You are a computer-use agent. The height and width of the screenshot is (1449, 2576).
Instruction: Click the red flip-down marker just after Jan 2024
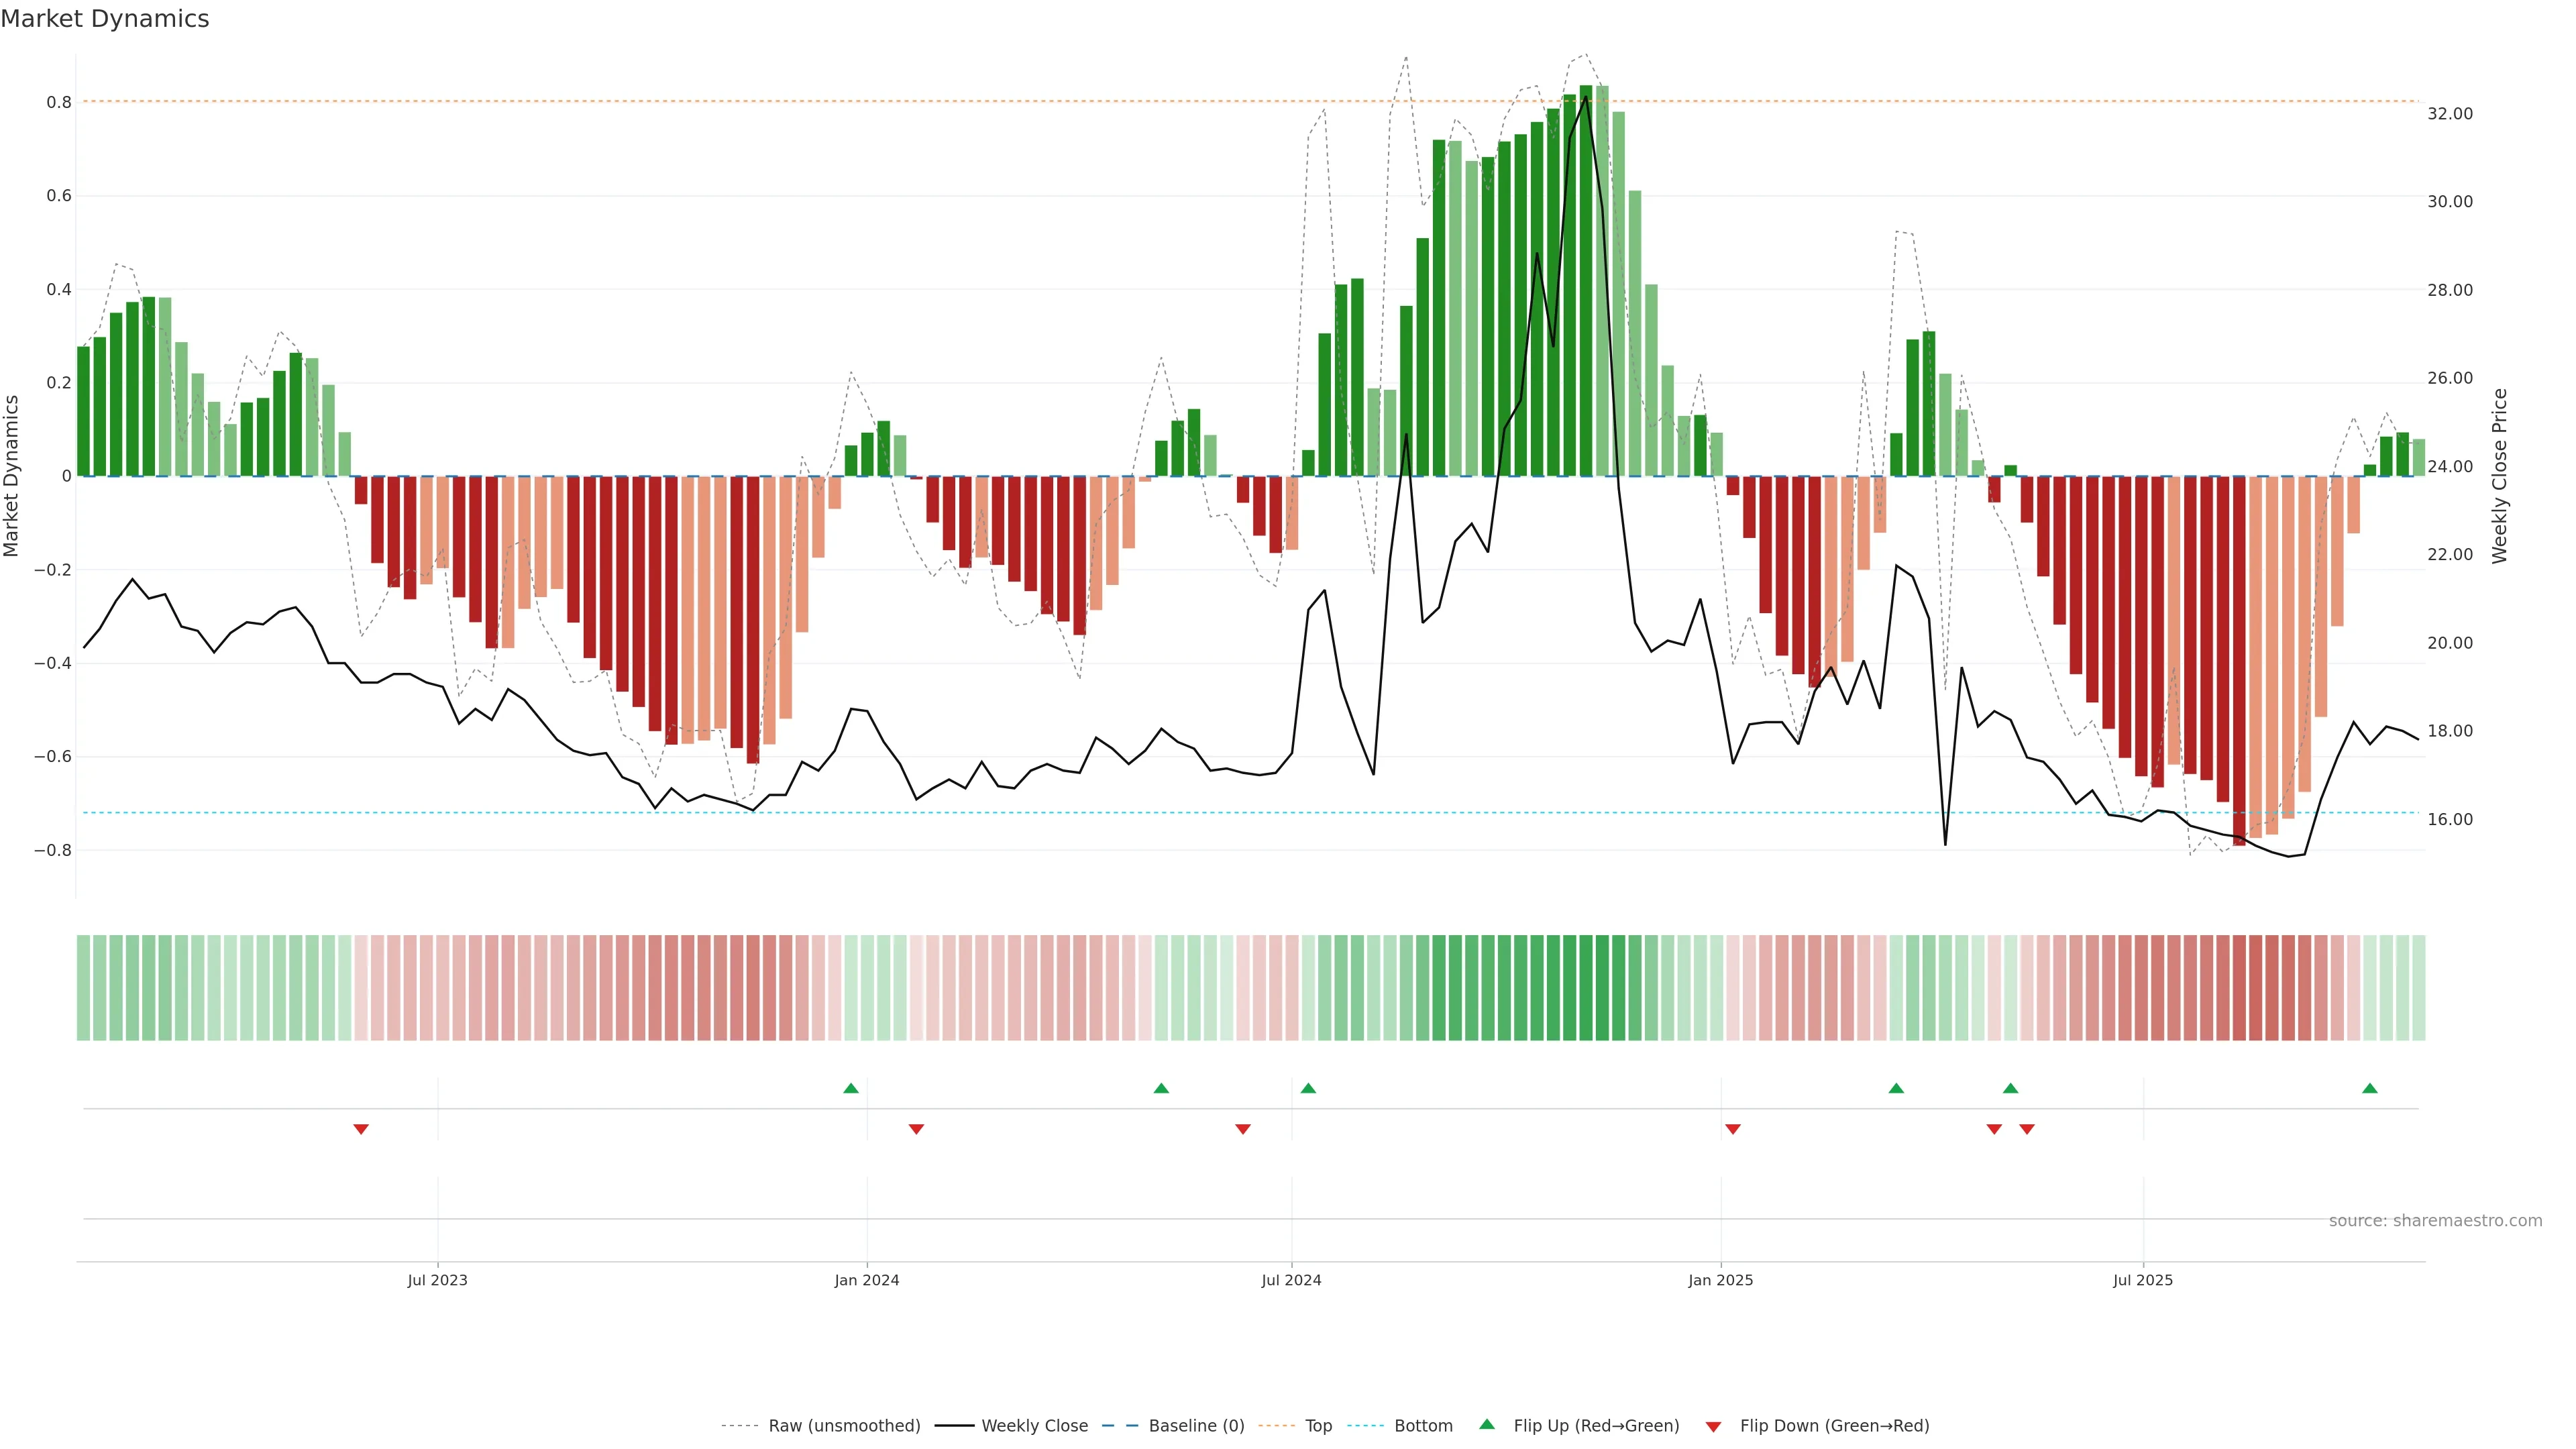tap(916, 1129)
